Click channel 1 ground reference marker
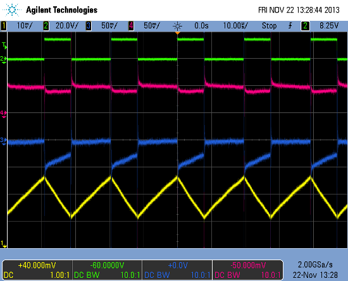 (x=4, y=244)
